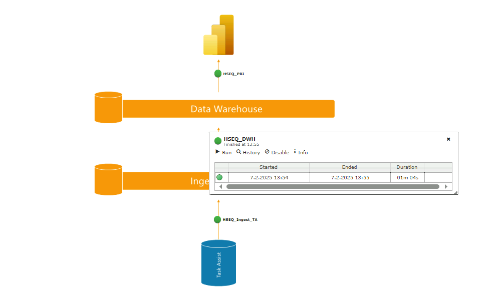Click the right scroll arrow in the popup

(446, 186)
